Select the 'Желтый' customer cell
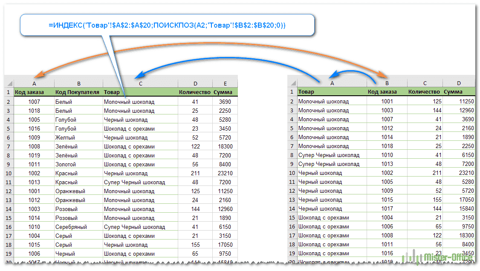 (x=79, y=137)
